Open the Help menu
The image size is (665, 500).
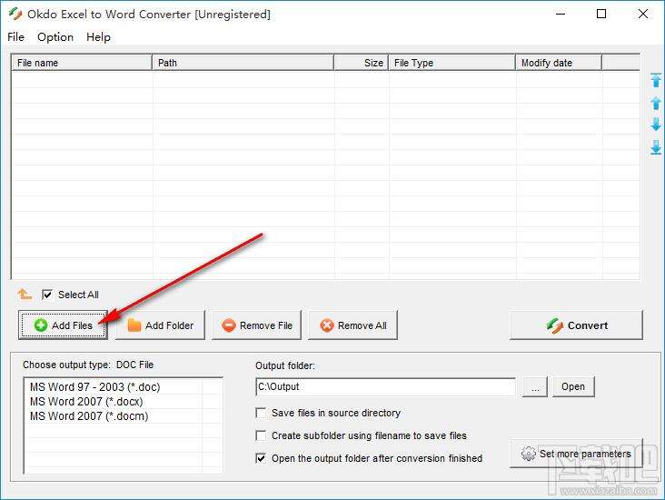[98, 37]
